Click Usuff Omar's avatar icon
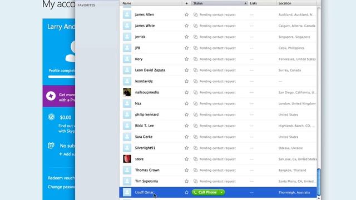This screenshot has height=200, width=356. pos(127,192)
